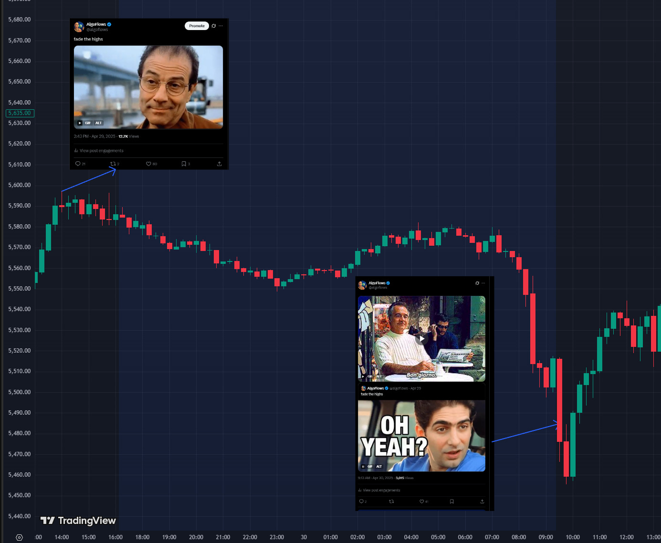Click 2:43 PM Apr 29, 2025 timestamp

point(94,136)
